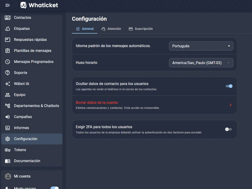
Task: Click the Campañas megaphone icon
Action: click(8, 117)
